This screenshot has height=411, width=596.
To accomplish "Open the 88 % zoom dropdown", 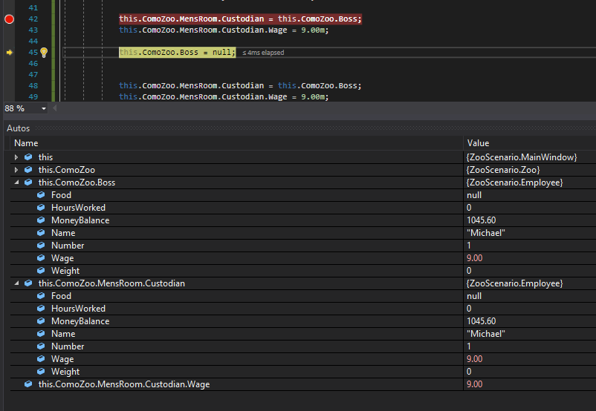I will pyautogui.click(x=43, y=109).
